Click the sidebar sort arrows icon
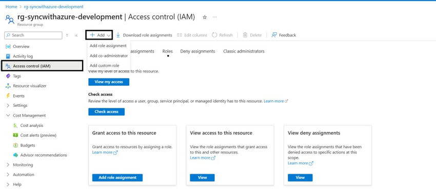Image resolution: width=436 pixels, height=193 pixels. point(67,35)
